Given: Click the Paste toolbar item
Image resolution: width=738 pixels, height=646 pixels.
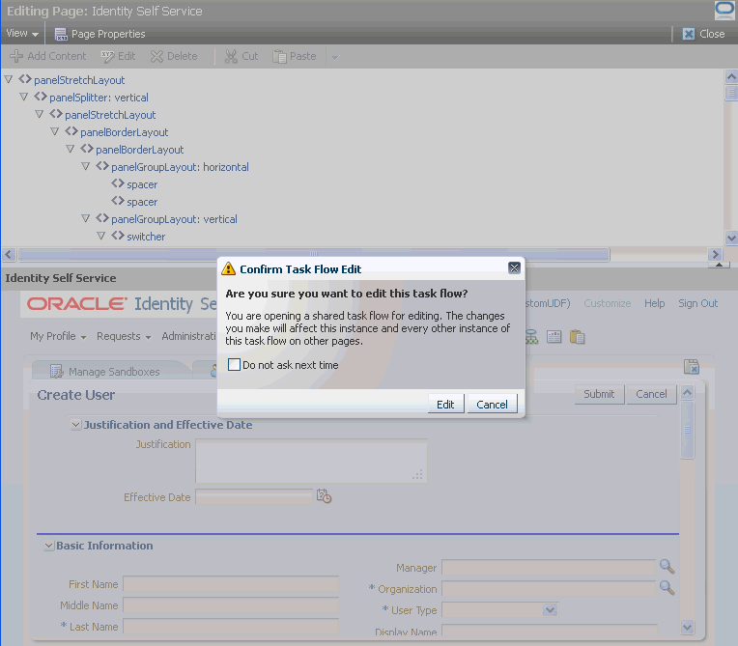Looking at the screenshot, I should click(295, 56).
